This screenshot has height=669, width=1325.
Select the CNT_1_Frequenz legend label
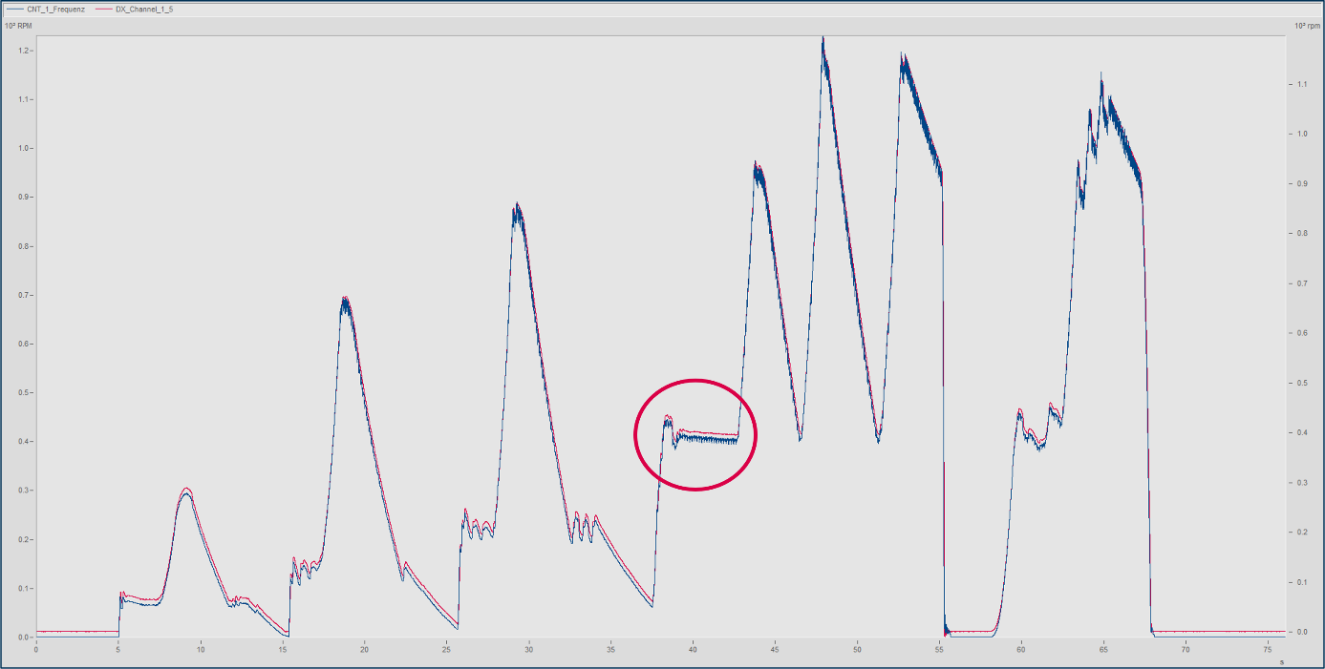pyautogui.click(x=55, y=9)
